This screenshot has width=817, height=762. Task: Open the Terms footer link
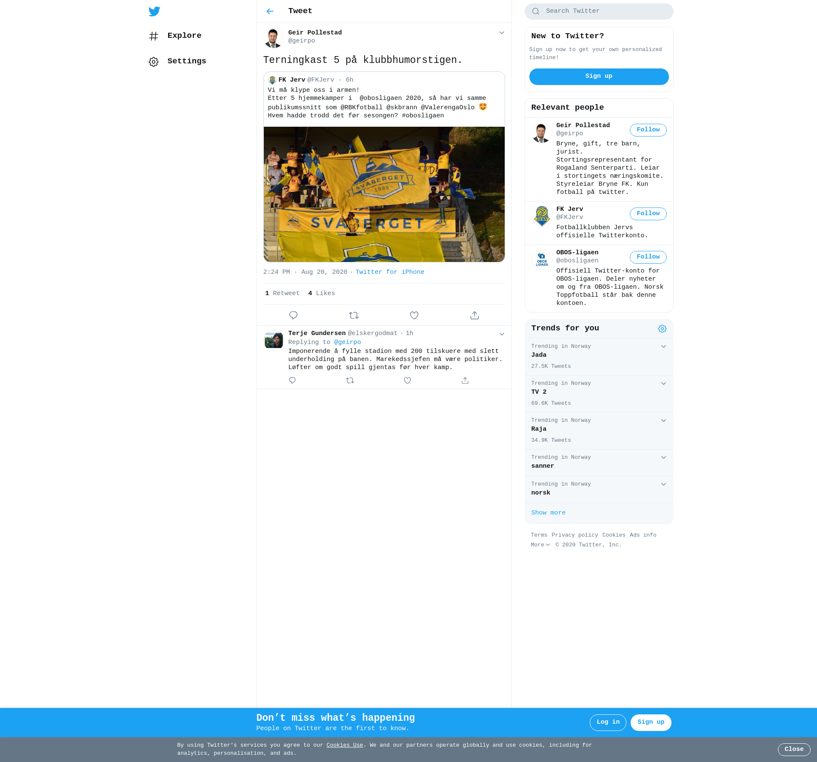click(539, 535)
